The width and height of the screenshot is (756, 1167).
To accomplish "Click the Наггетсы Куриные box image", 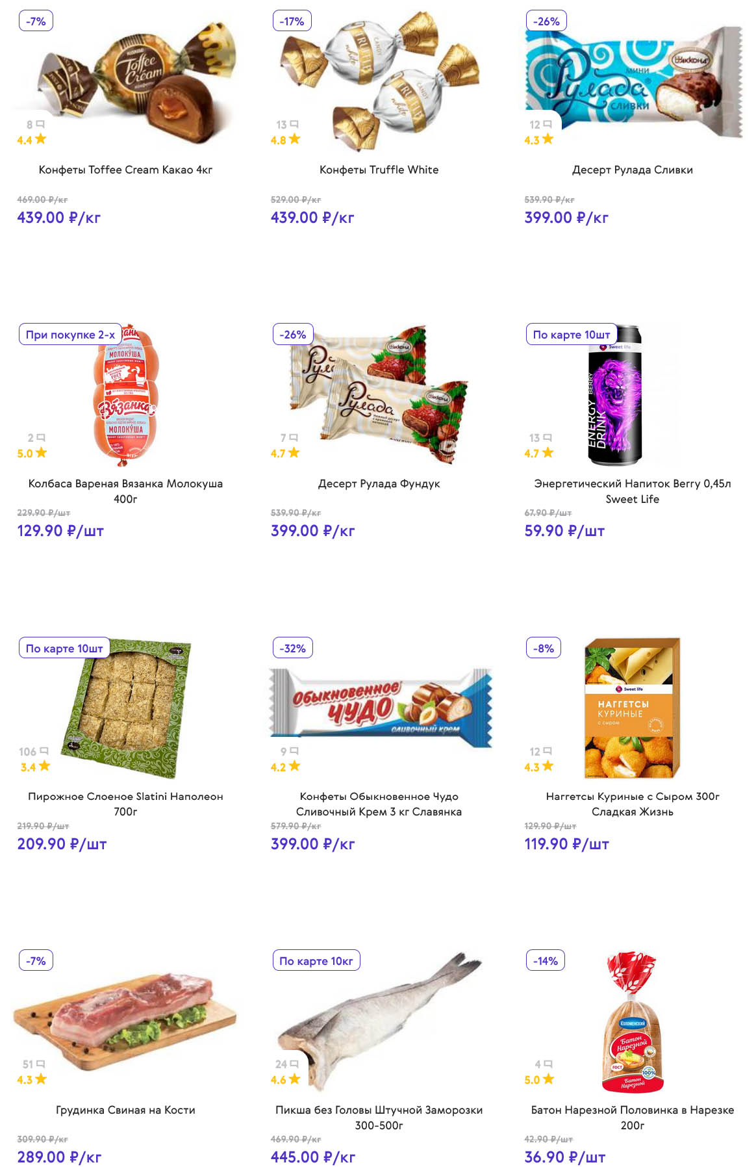I will tap(632, 708).
